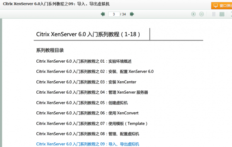Click tutorial 01 实验环境概述 line

[x=84, y=61]
